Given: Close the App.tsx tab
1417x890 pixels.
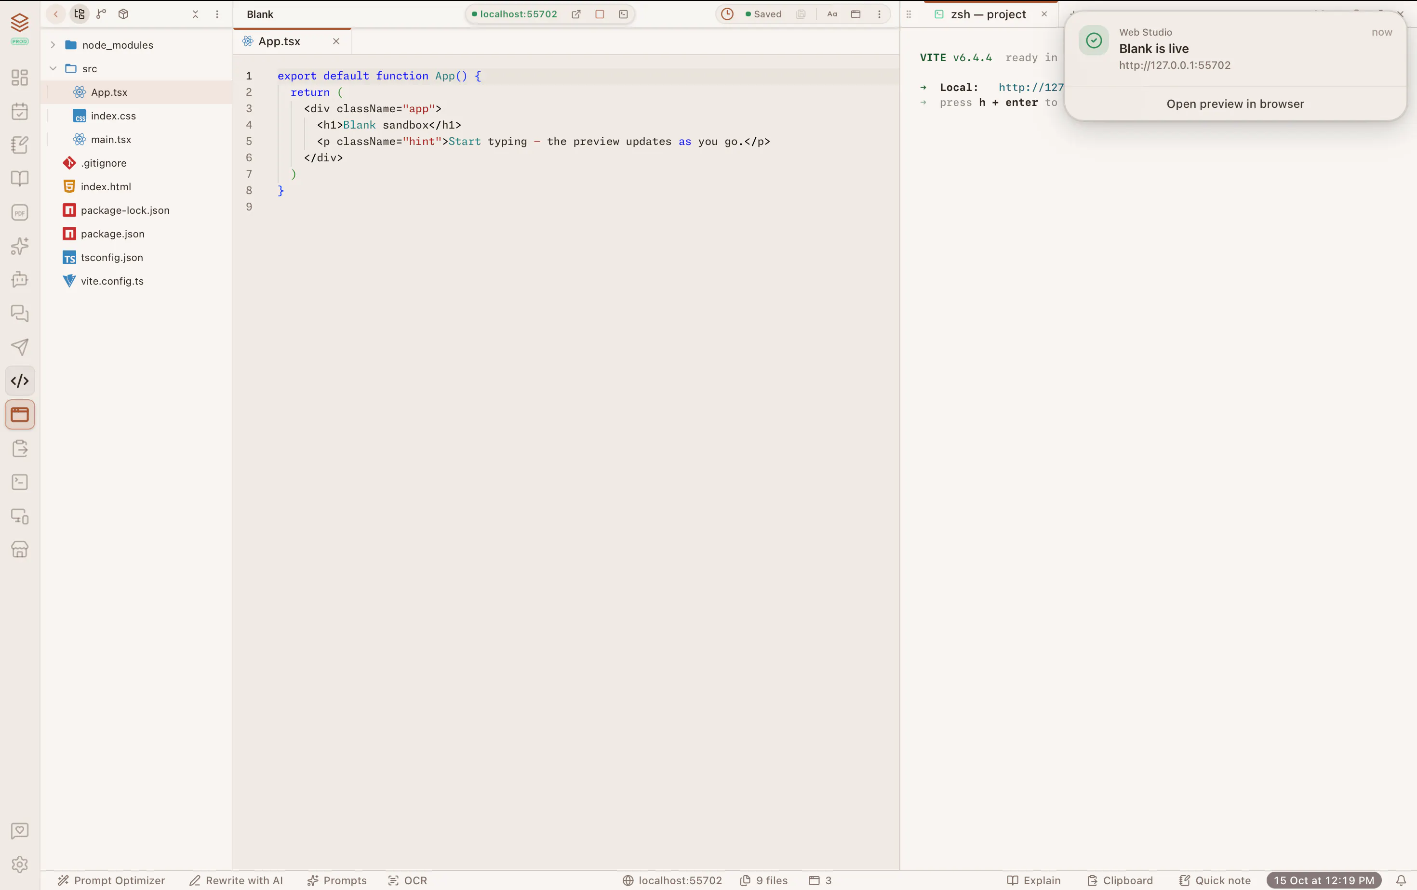Looking at the screenshot, I should click(x=336, y=41).
